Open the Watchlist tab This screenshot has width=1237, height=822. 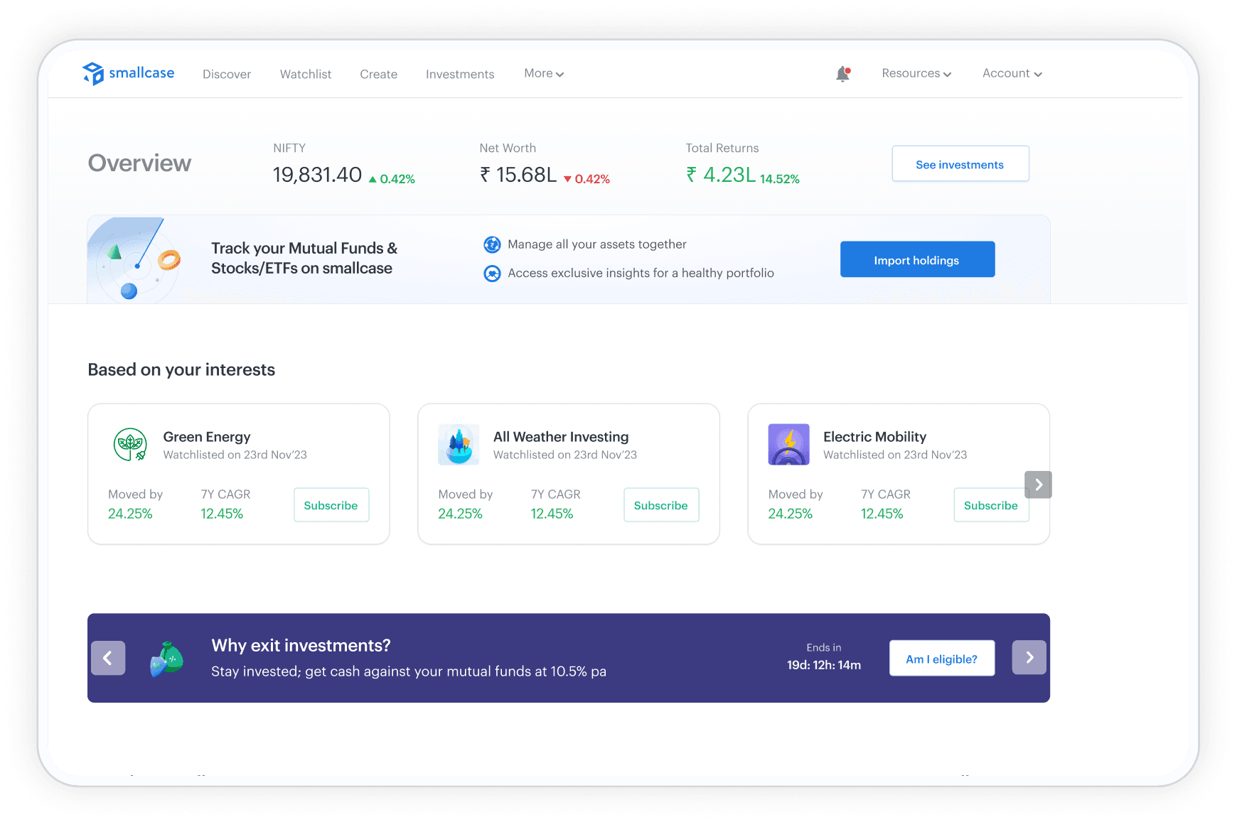(306, 74)
